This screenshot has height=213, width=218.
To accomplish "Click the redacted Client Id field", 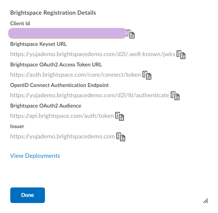I will [x=67, y=33].
